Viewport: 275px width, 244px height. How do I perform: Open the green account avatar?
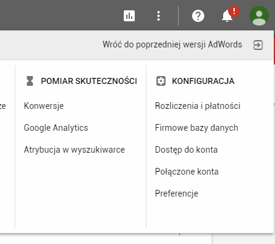259,16
